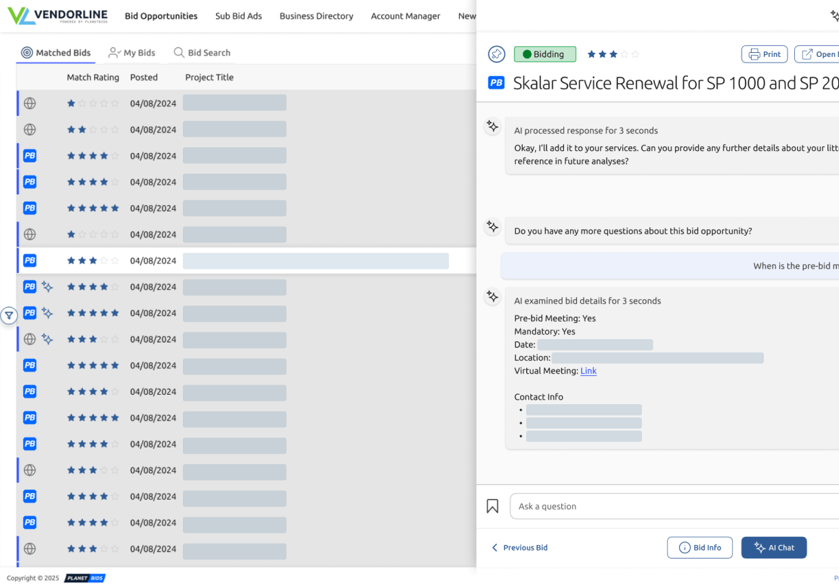This screenshot has height=585, width=839.
Task: Open the Virtual Meeting link
Action: [588, 371]
